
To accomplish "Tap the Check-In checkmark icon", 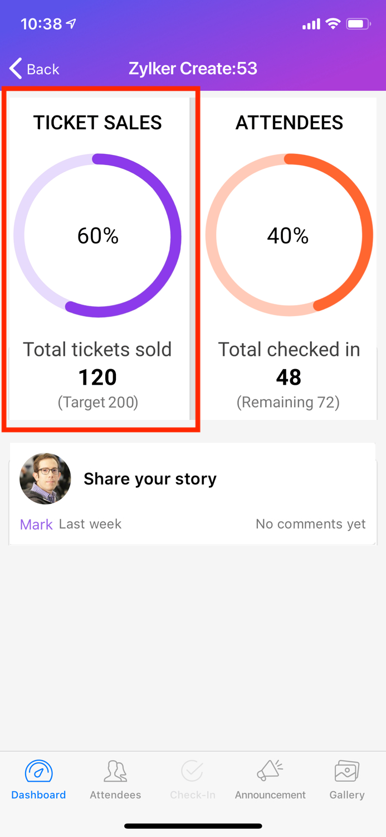I will pyautogui.click(x=192, y=771).
